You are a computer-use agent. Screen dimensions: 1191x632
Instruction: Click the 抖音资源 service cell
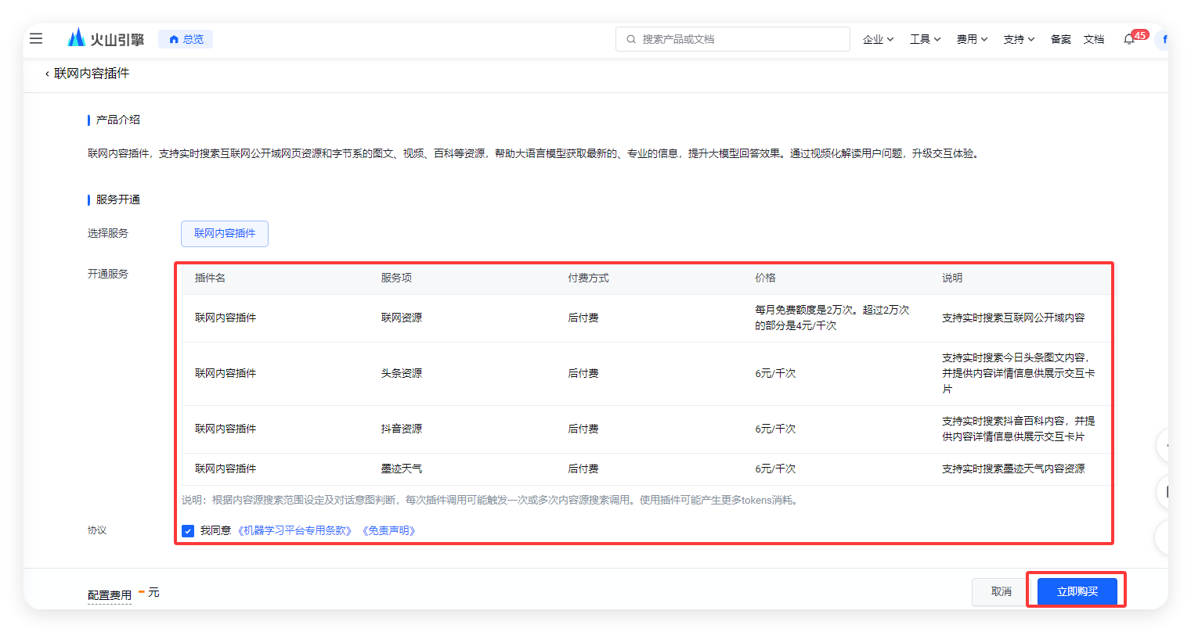(x=402, y=429)
